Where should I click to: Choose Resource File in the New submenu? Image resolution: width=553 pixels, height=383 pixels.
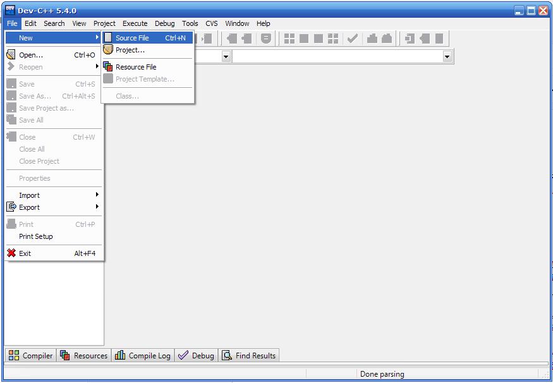point(147,67)
